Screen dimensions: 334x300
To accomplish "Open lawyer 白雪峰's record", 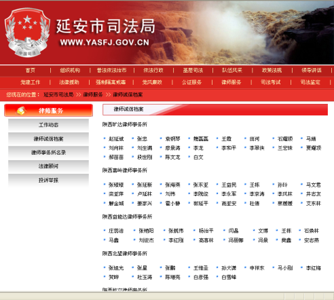I will [229, 277].
